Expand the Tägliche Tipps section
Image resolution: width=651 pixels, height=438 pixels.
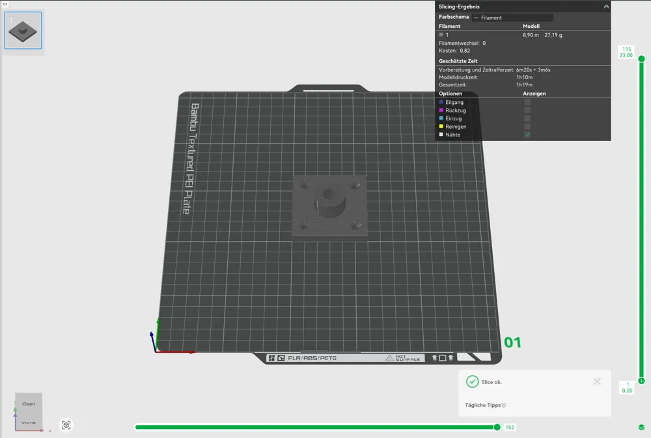486,406
